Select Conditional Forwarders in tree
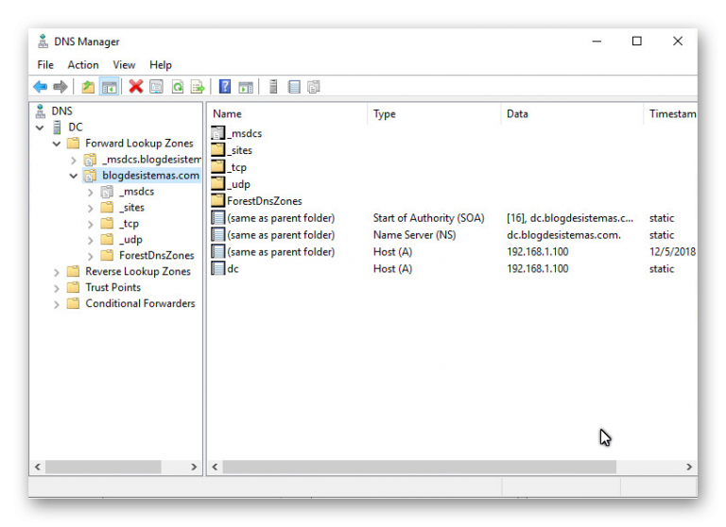Viewport: 726px width, 527px height. 140,303
